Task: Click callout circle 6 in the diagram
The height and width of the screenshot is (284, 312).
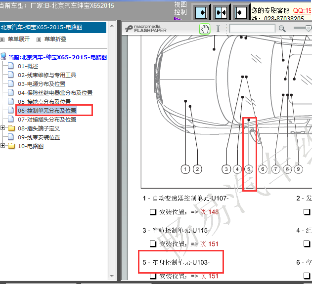Action: pyautogui.click(x=263, y=169)
